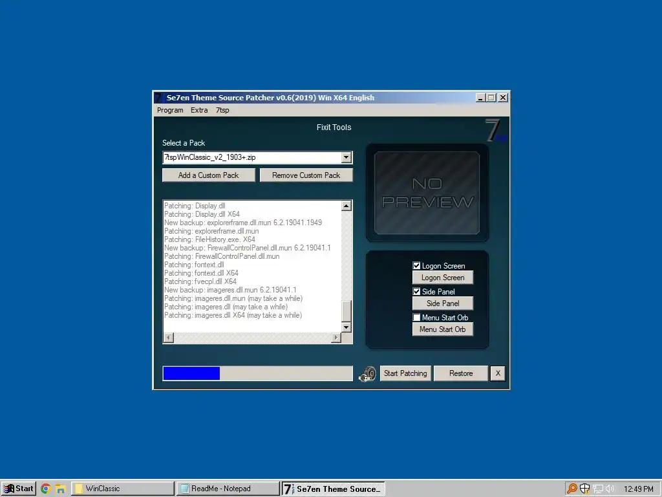The height and width of the screenshot is (497, 662).
Task: Click the No Preview thumbnail
Action: [427, 193]
